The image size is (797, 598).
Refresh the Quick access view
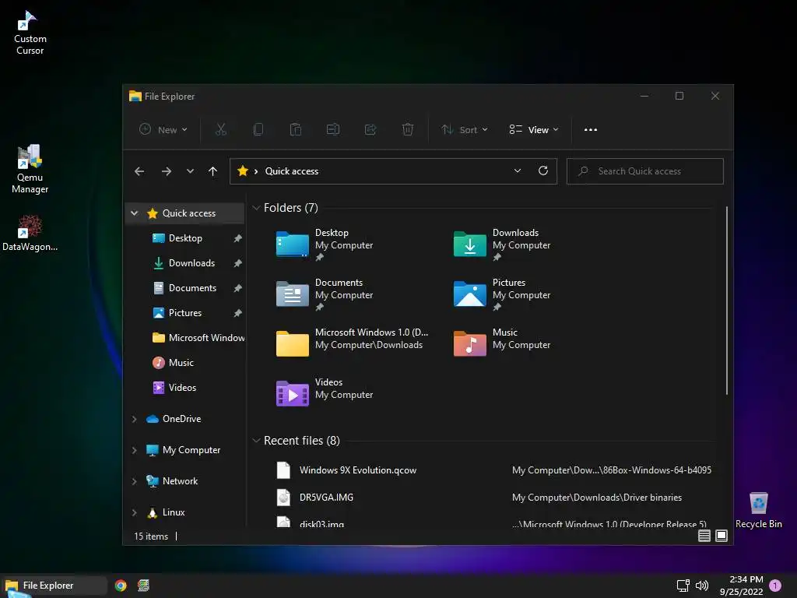coord(542,171)
